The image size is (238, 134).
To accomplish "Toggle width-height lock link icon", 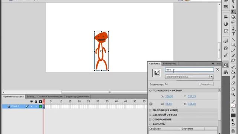I will pyautogui.click(x=151, y=104).
